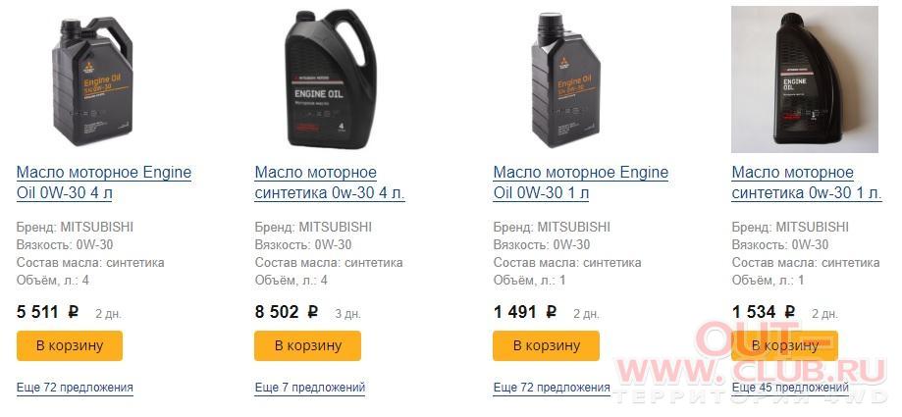Open the Engine Oil 0W-30 4 л product image

(x=92, y=80)
